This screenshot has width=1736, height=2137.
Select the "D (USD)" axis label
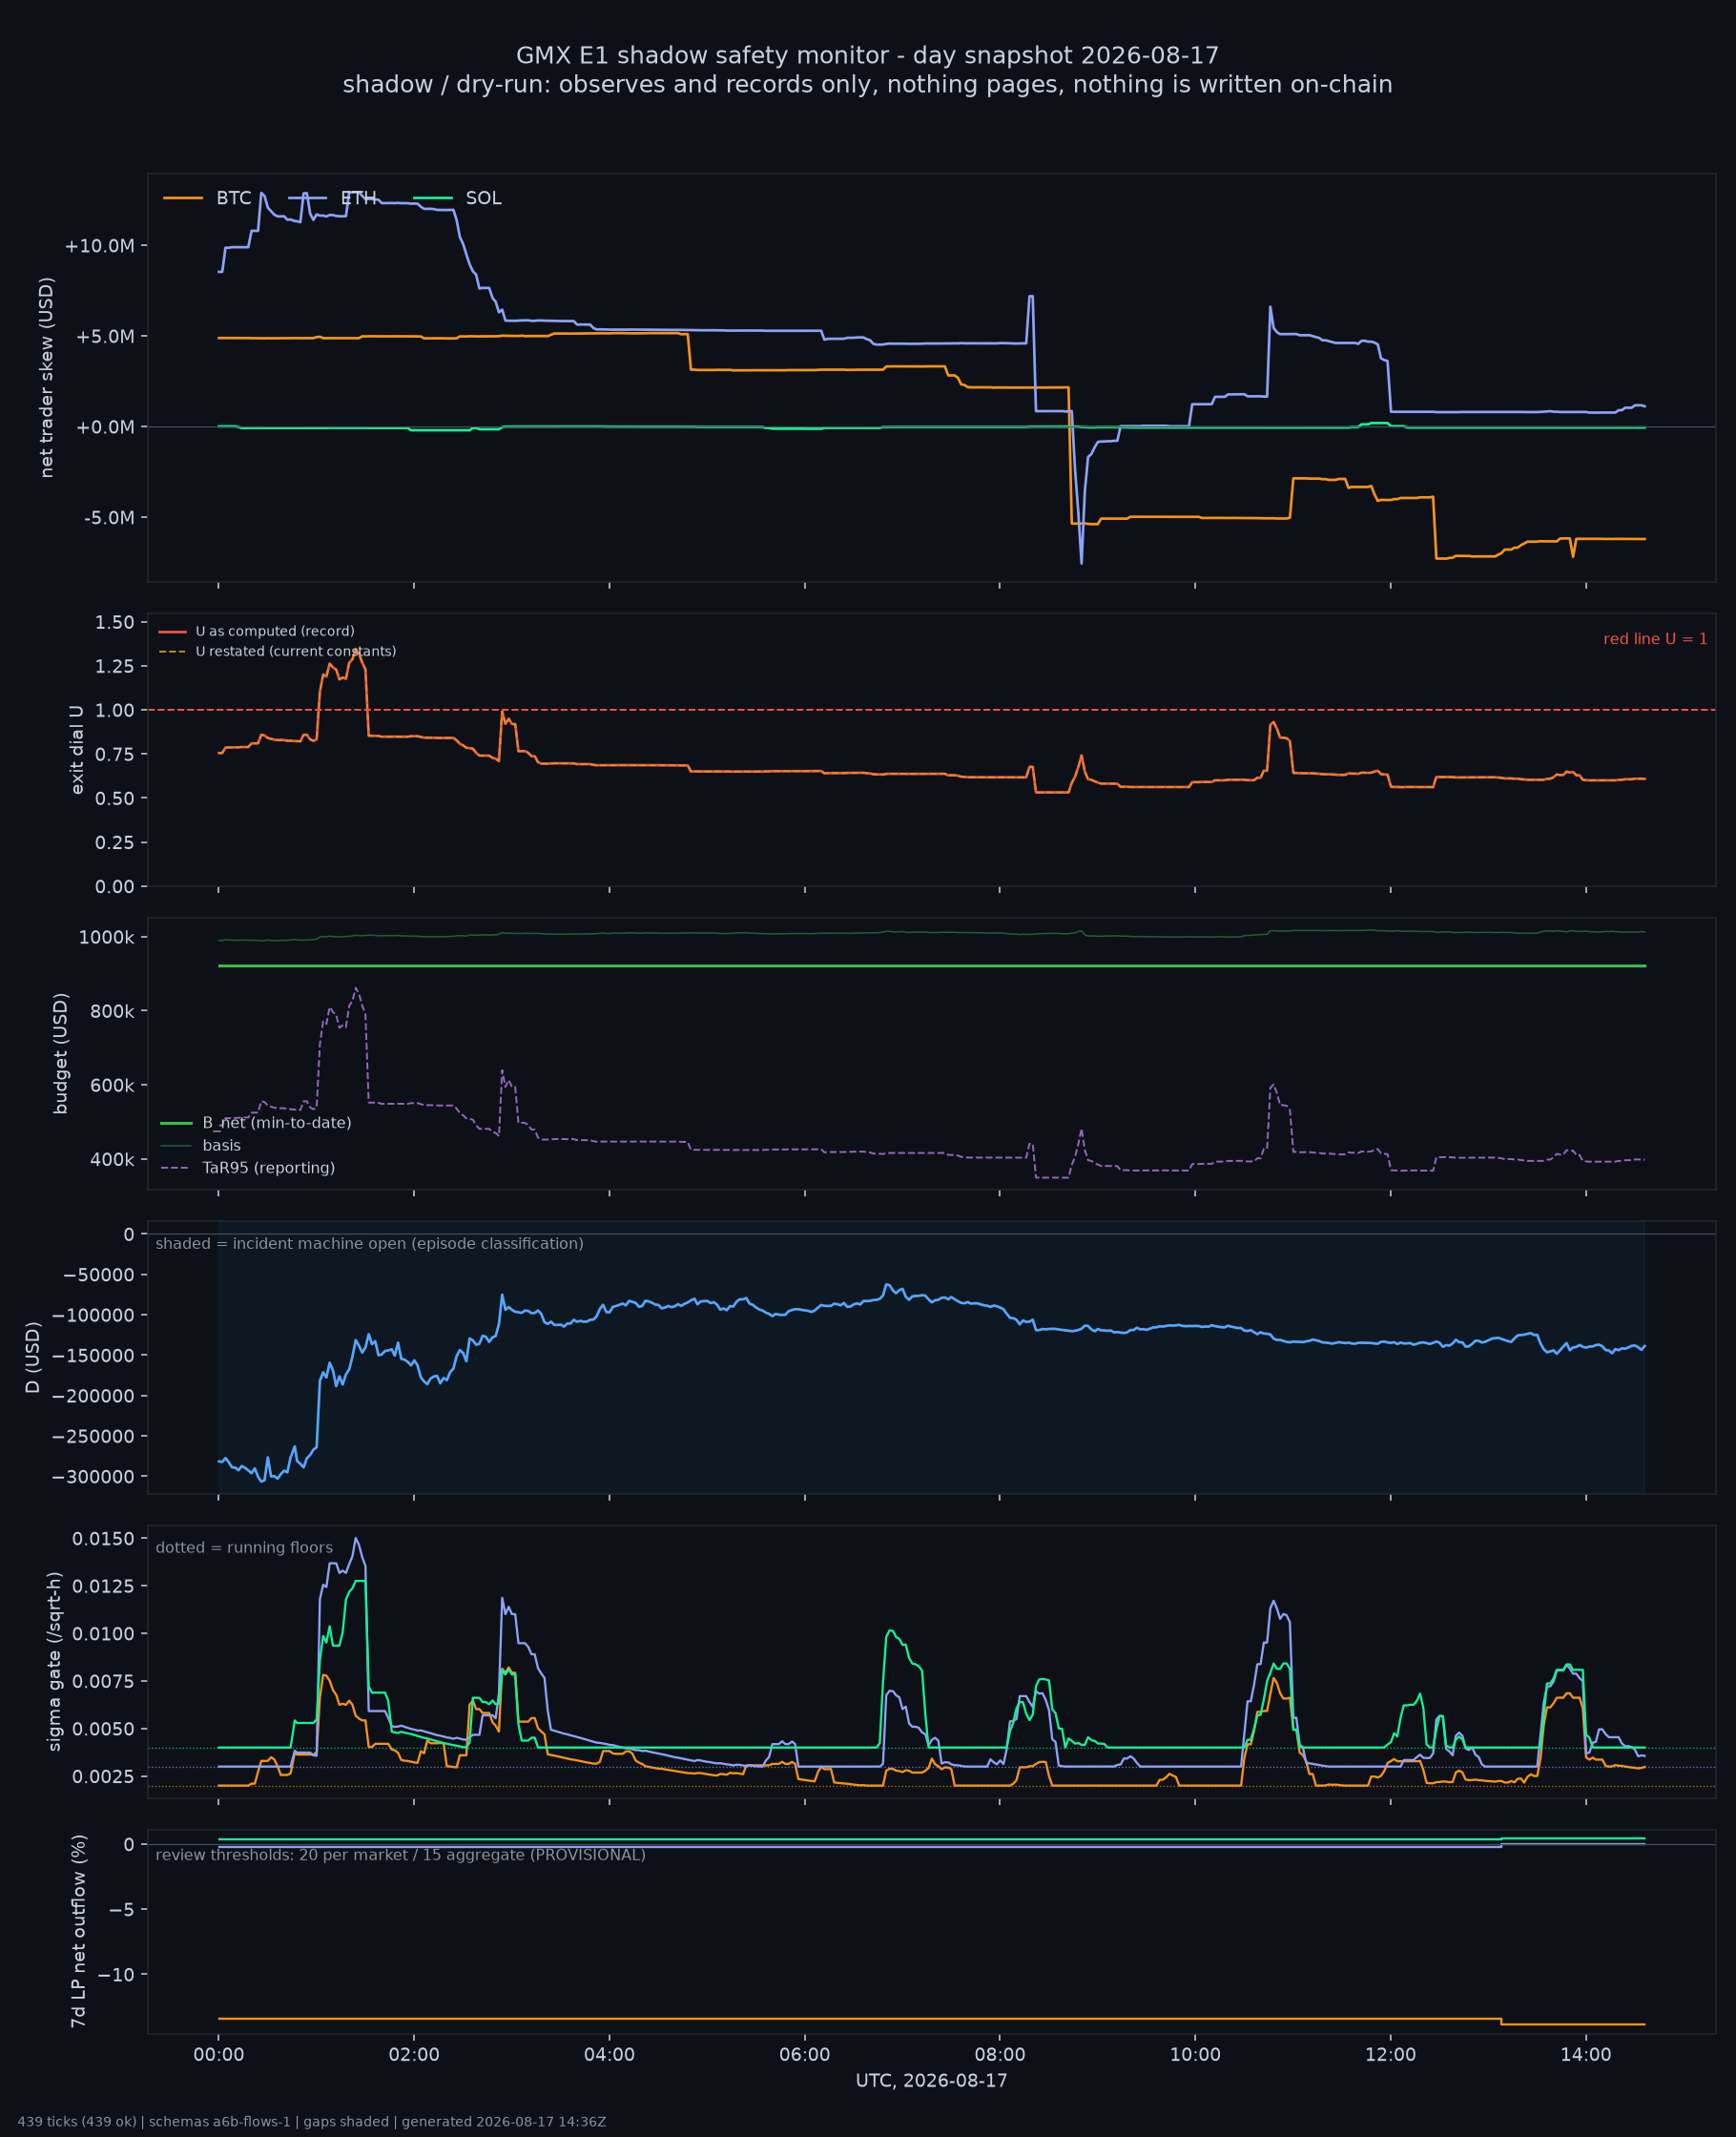(x=33, y=1357)
